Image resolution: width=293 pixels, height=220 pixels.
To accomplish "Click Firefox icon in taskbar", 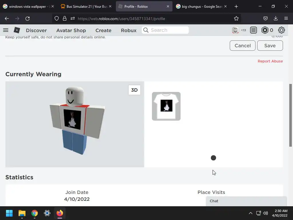I will click(x=60, y=213).
